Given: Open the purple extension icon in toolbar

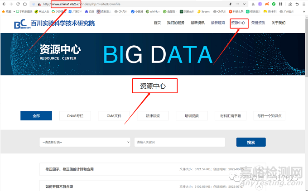Looking at the screenshot, I should [x=260, y=4].
